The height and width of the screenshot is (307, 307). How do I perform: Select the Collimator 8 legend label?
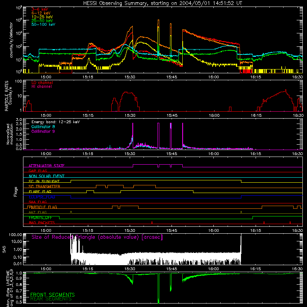point(43,127)
